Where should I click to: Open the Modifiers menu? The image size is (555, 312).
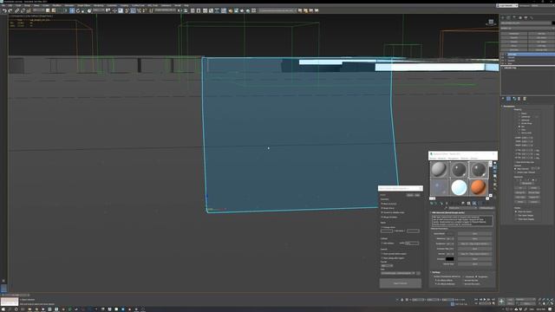click(x=56, y=6)
